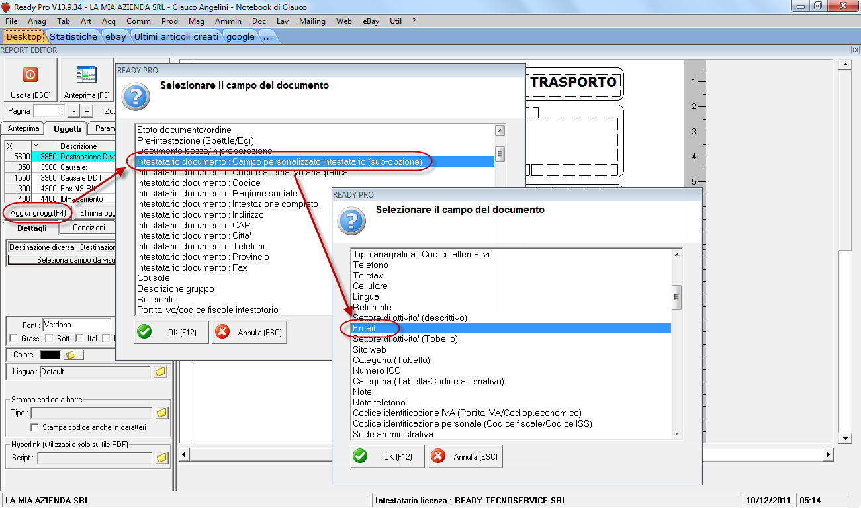The height and width of the screenshot is (508, 861).
Task: Click Annulla (ESC) in the front dialog
Action: 465,456
